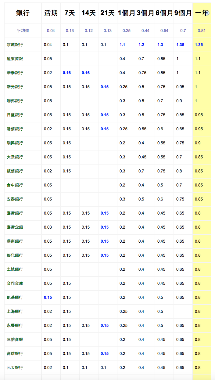Select 日盛銀行's 0.85 rate under 9個月
Image resolution: width=215 pixels, height=380 pixels.
click(x=180, y=115)
